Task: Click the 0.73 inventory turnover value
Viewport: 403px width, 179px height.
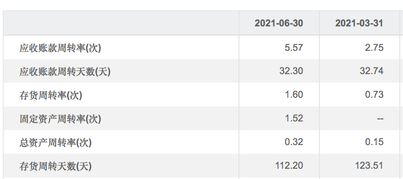Action: pos(374,95)
